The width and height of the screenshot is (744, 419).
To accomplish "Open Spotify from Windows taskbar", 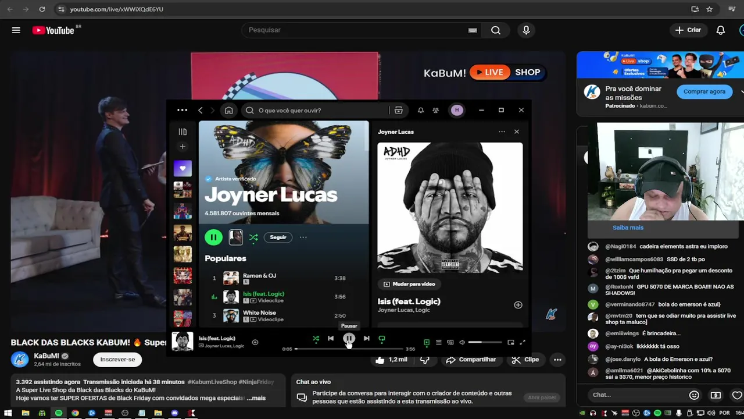I will [x=59, y=413].
